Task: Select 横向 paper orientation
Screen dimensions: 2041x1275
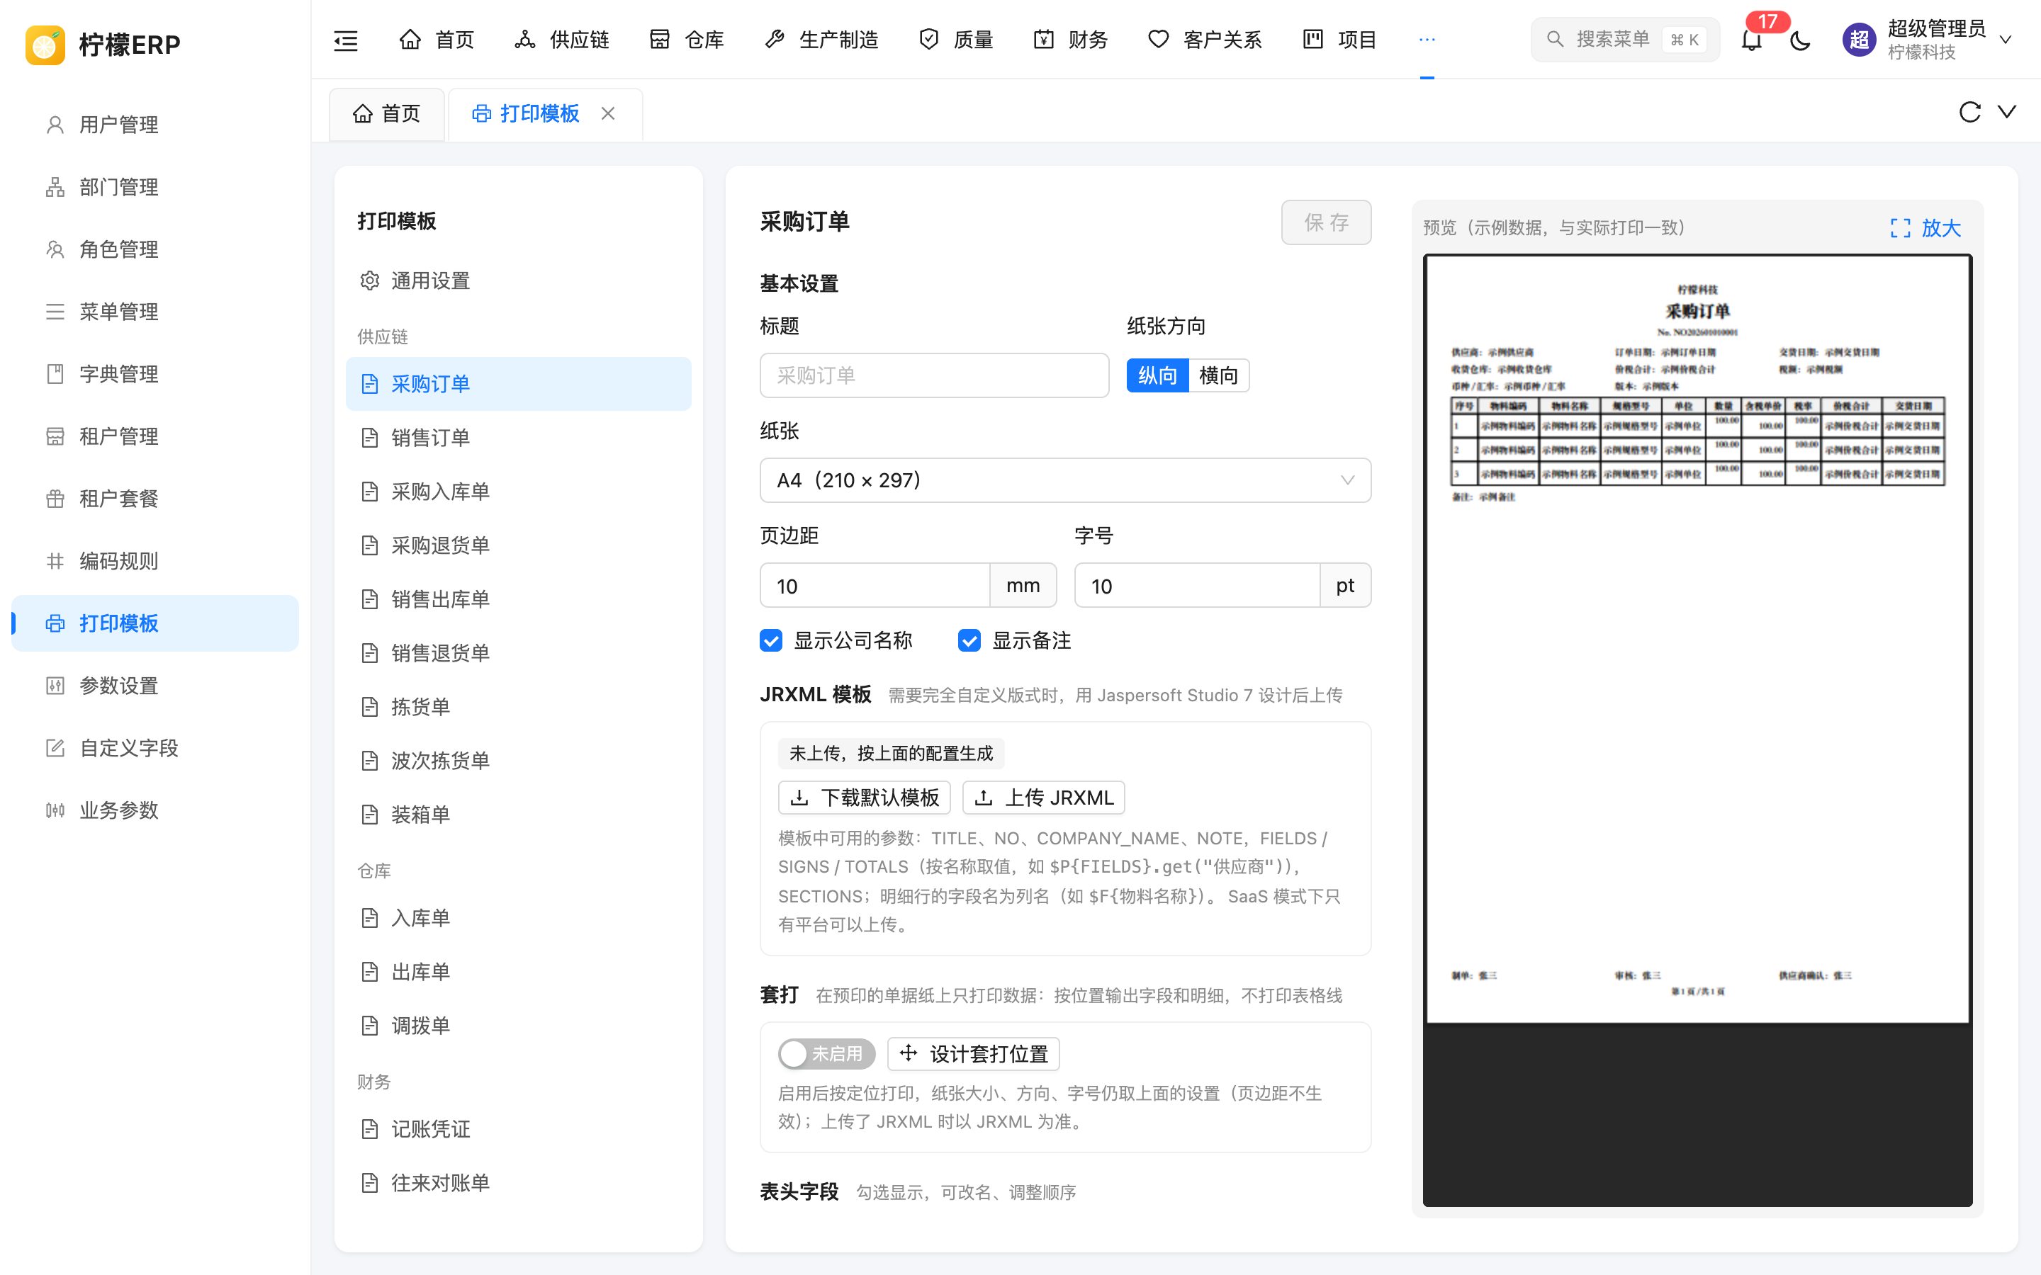Action: (1219, 375)
